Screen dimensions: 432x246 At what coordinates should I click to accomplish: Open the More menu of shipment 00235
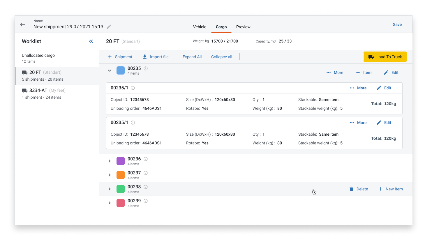pos(335,72)
